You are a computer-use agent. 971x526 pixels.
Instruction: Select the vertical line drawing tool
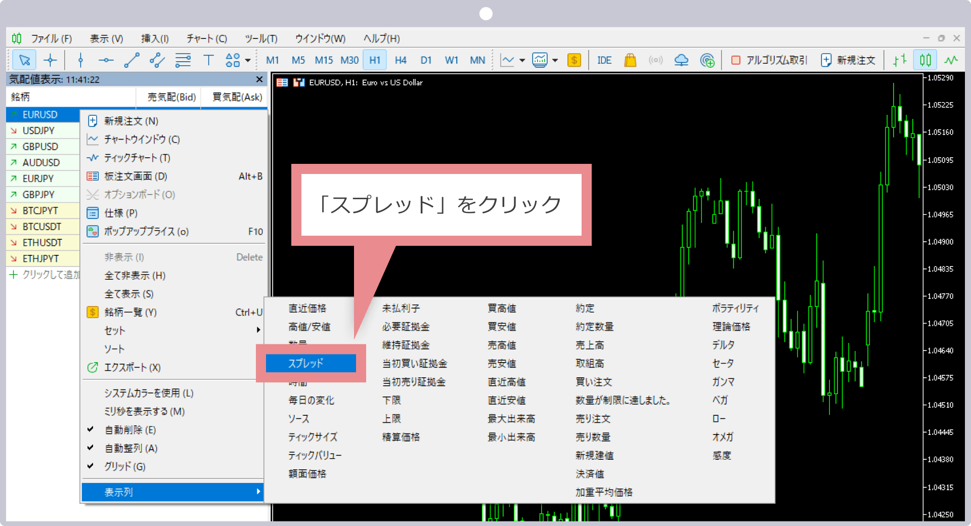click(80, 60)
